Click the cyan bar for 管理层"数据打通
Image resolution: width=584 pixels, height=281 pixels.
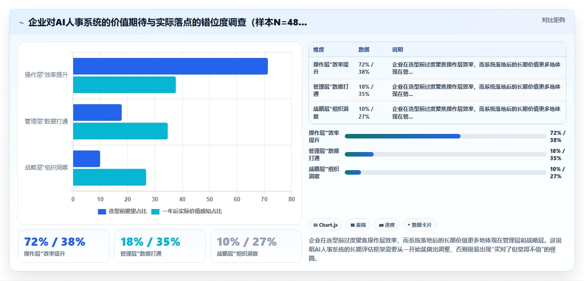point(120,131)
